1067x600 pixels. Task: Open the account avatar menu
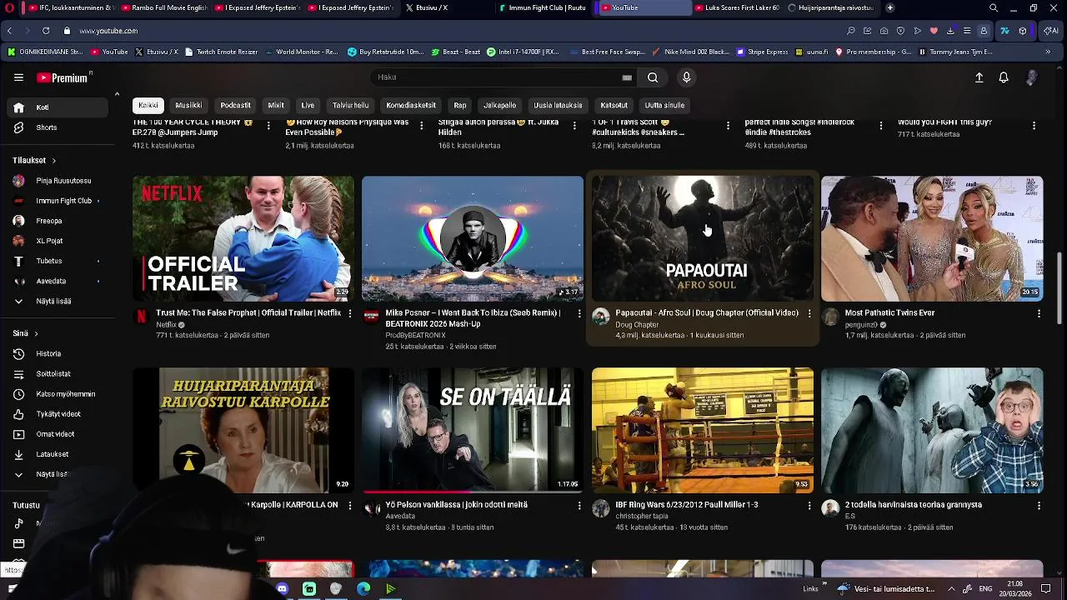tap(1032, 77)
